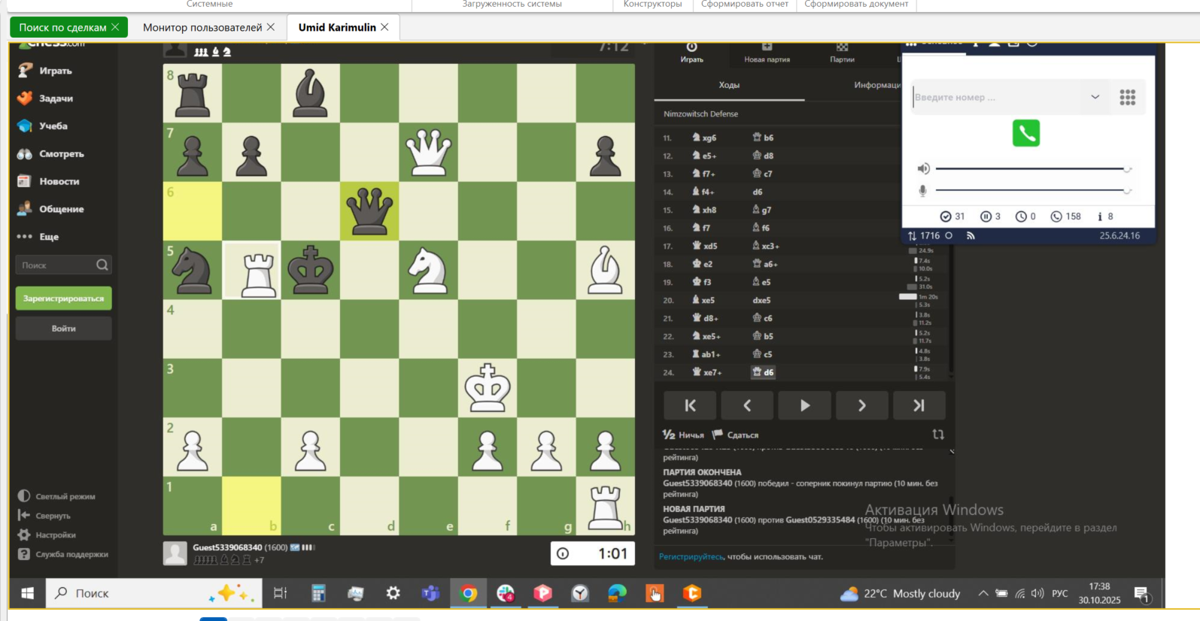
Task: Close the Монитор пользователей tab
Action: 271,27
